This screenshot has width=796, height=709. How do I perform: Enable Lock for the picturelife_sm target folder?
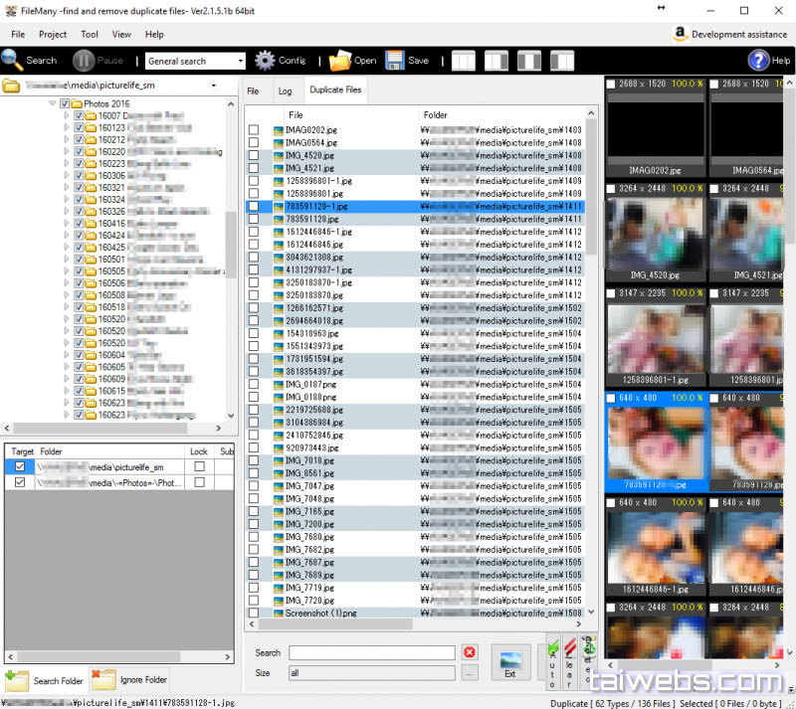coord(200,466)
